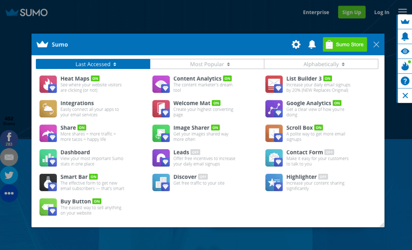
Task: Sort by Most Popular tab
Action: click(x=207, y=64)
